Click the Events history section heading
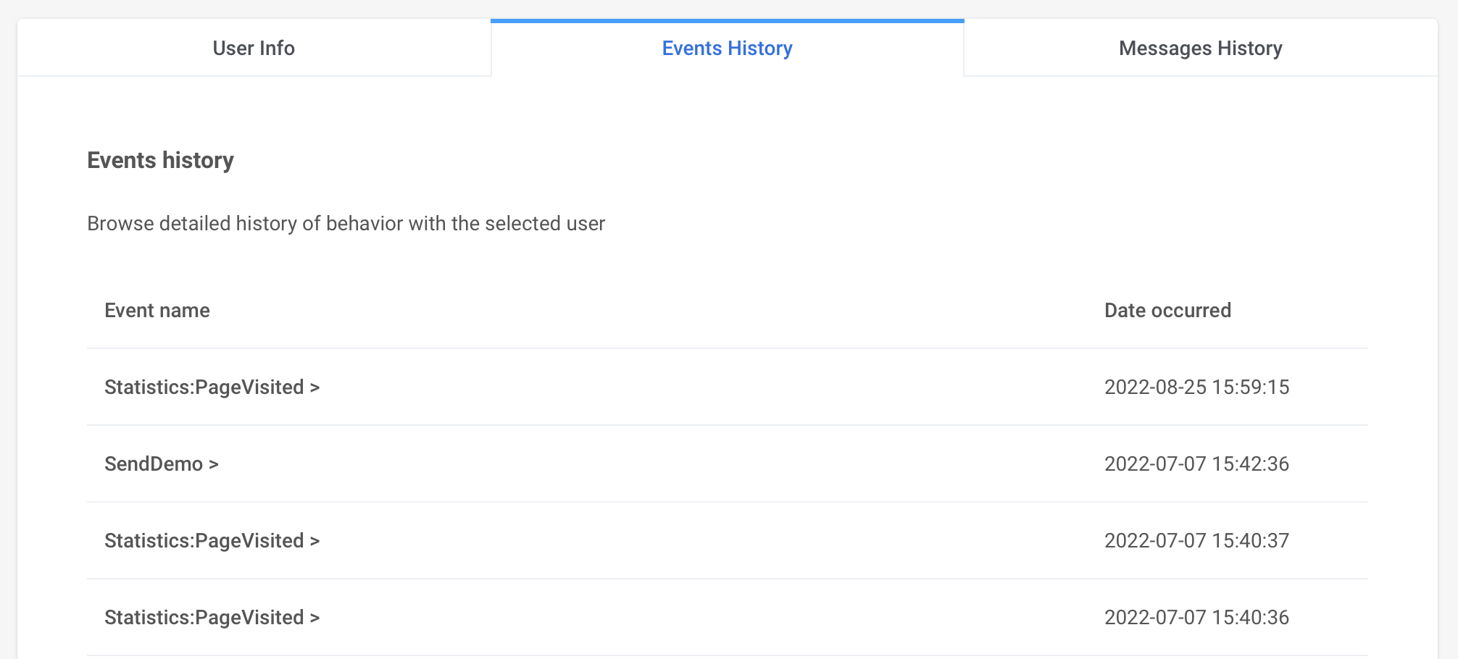Image resolution: width=1458 pixels, height=659 pixels. pos(160,160)
